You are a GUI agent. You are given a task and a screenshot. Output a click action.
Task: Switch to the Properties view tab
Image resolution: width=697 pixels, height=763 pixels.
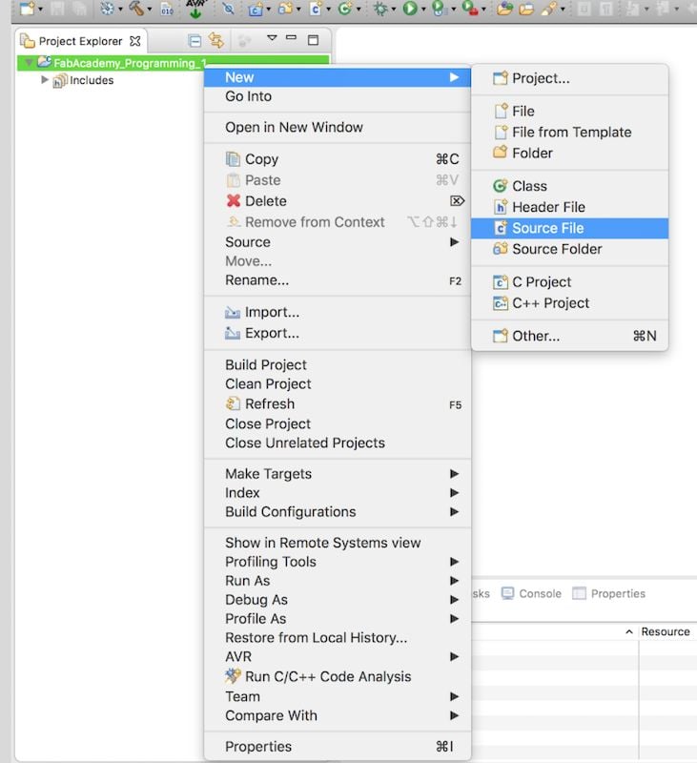coord(609,593)
